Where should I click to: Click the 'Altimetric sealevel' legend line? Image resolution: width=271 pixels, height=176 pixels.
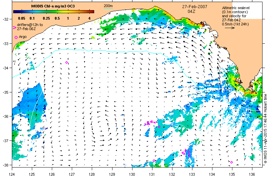coord(236,8)
